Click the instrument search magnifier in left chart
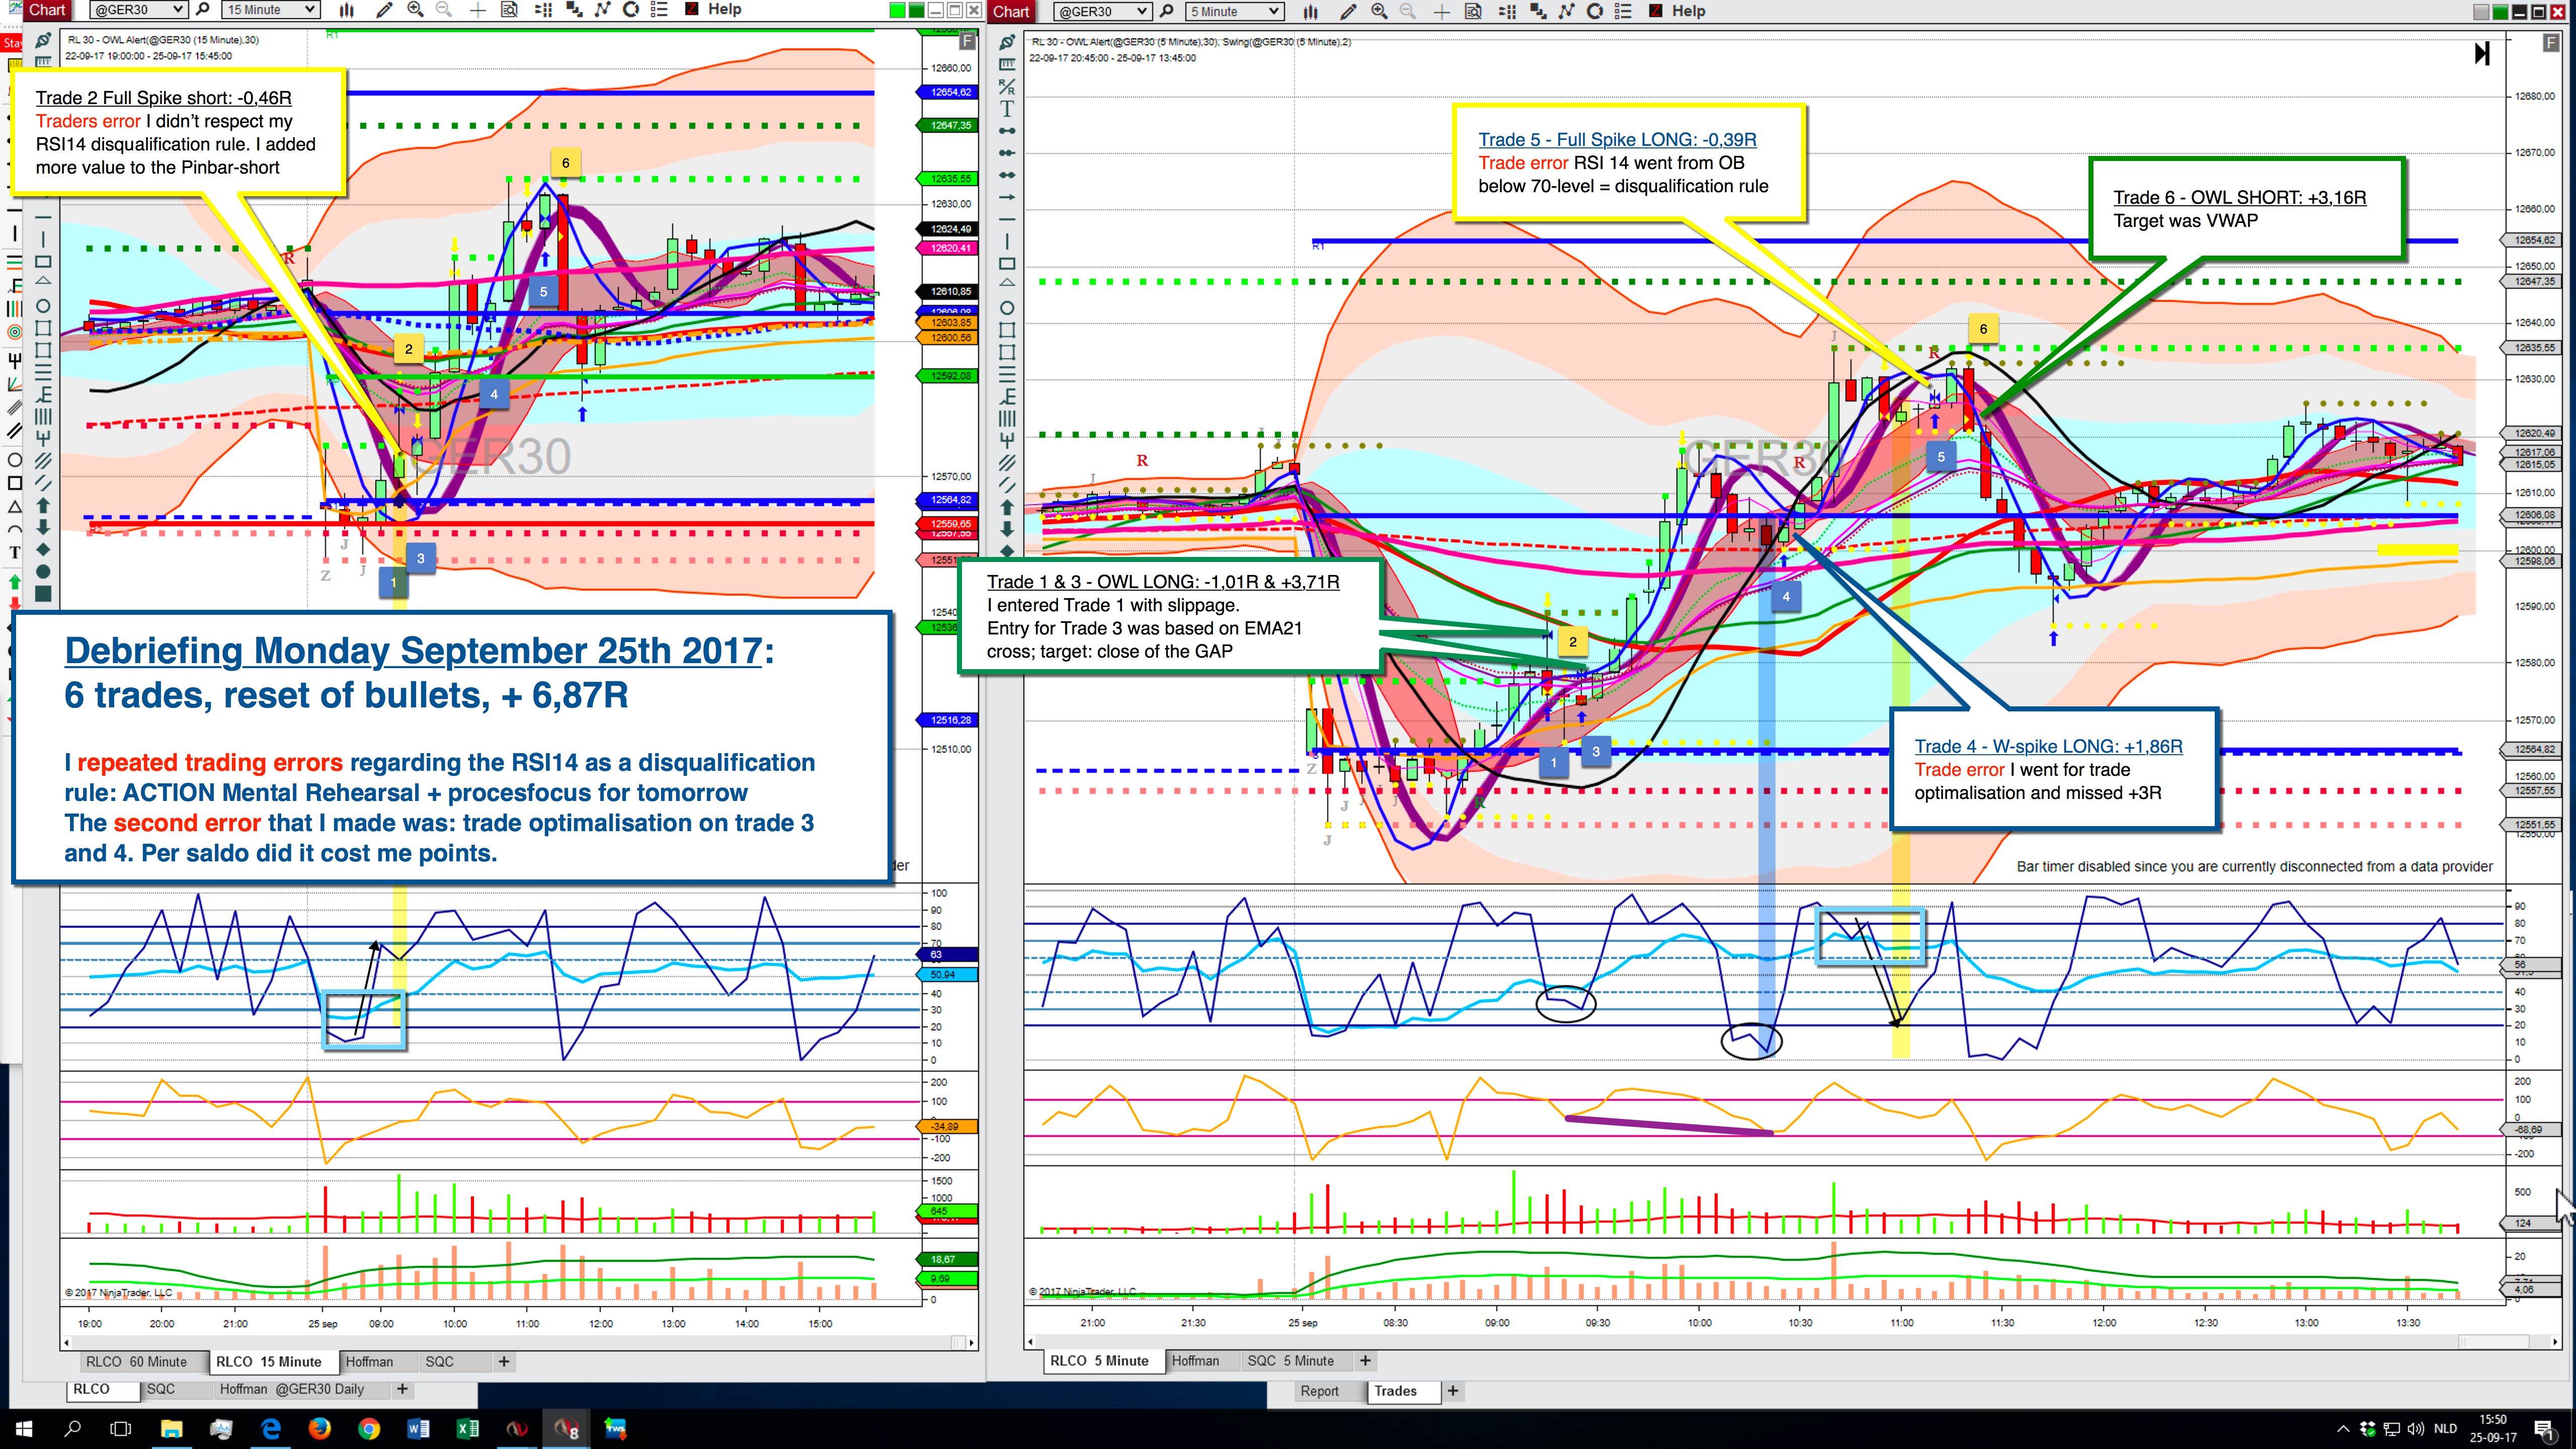This screenshot has width=2576, height=1449. click(x=202, y=10)
